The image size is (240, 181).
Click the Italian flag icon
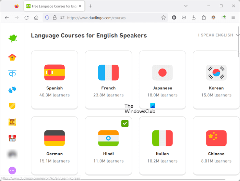click(x=163, y=138)
